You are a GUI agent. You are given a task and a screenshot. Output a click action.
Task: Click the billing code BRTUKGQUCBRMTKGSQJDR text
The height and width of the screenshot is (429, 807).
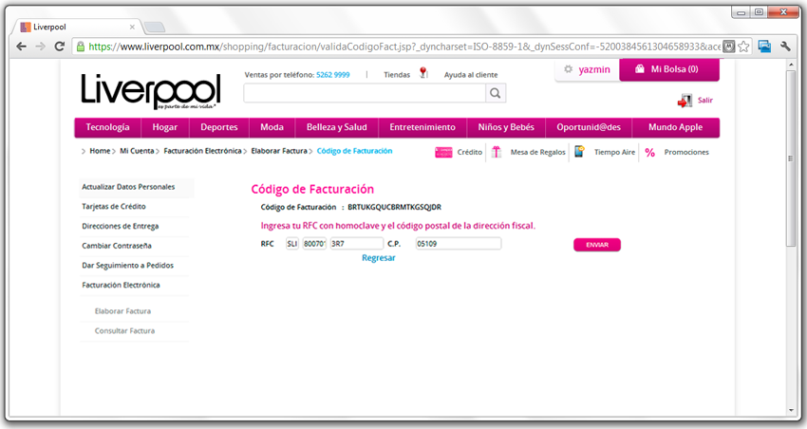click(394, 207)
